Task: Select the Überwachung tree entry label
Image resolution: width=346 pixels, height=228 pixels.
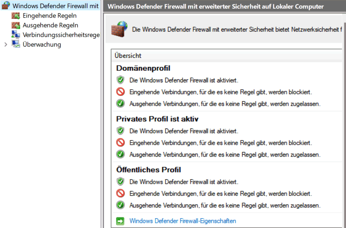Action: 42,44
